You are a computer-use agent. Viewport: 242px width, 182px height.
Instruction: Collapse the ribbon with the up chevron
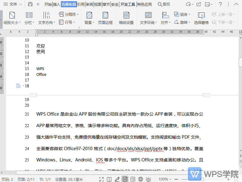click(x=236, y=4)
